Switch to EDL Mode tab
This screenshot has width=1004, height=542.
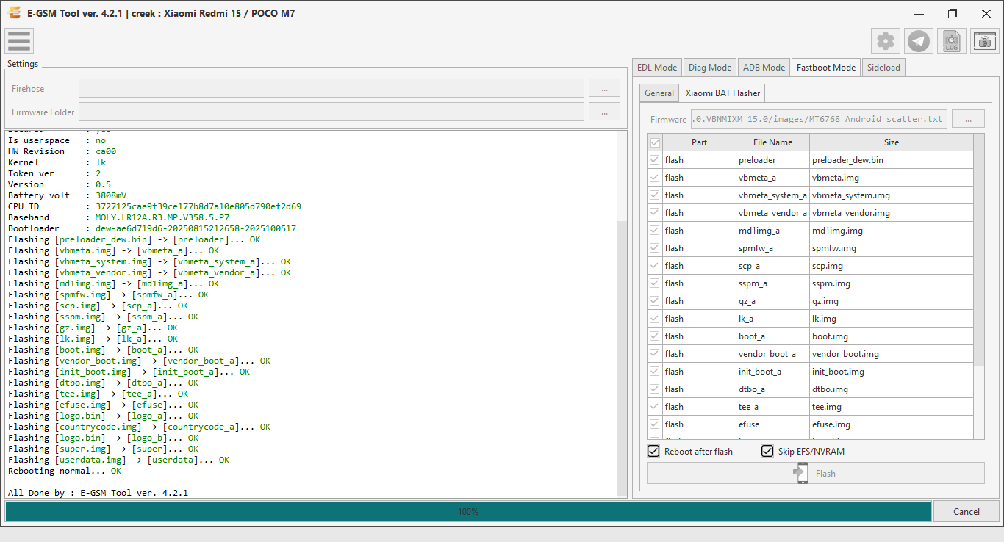point(657,68)
